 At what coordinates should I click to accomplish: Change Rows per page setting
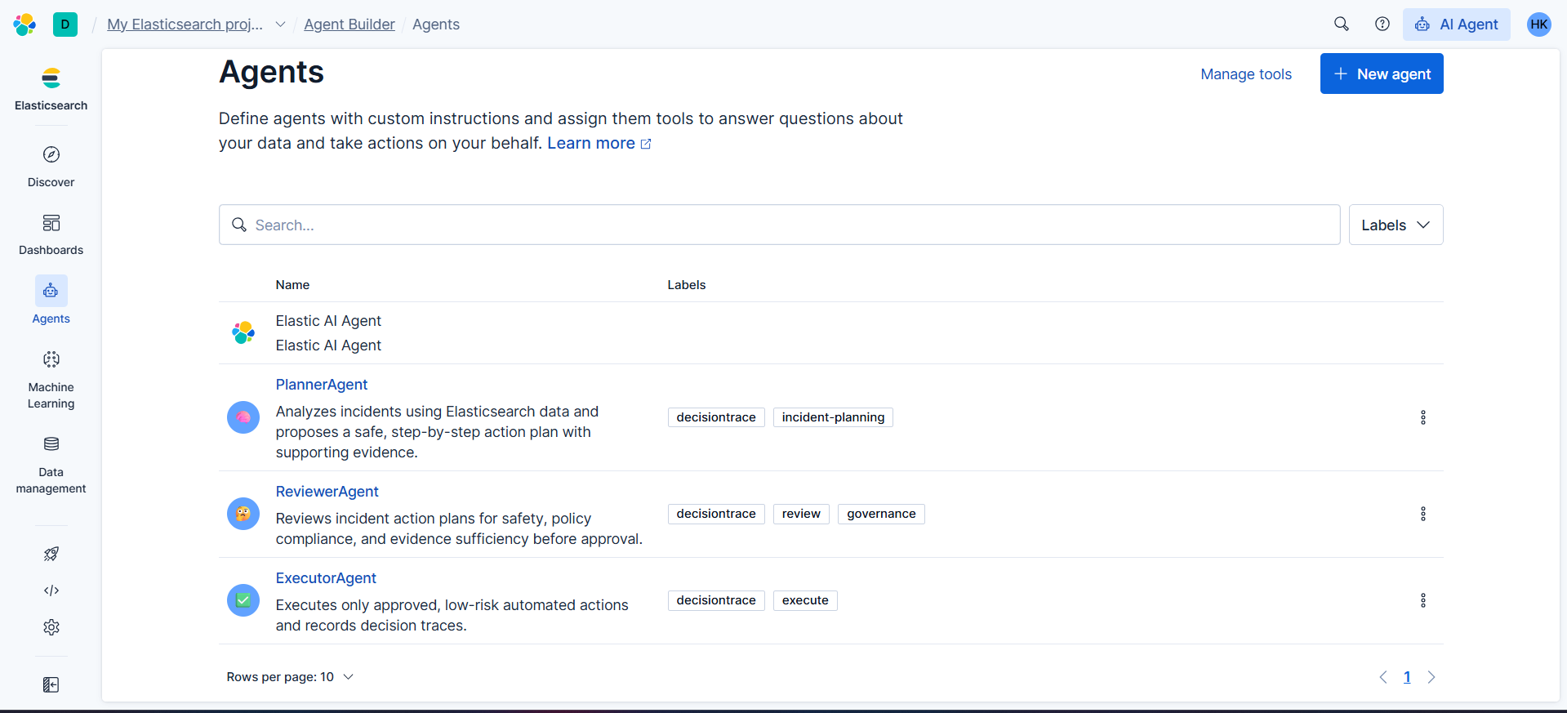290,677
